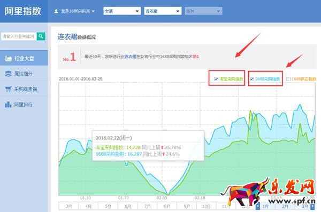Click the 行业大盘 chart icon
This screenshot has height=212, width=321.
pos(8,58)
